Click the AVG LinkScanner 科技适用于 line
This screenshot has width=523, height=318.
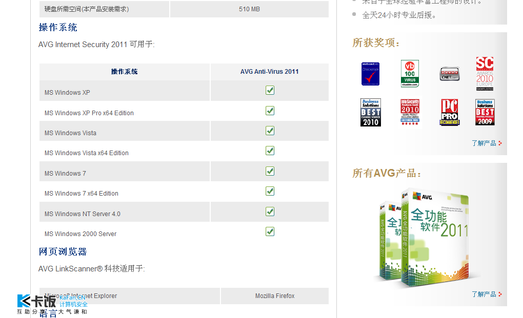[x=92, y=269]
